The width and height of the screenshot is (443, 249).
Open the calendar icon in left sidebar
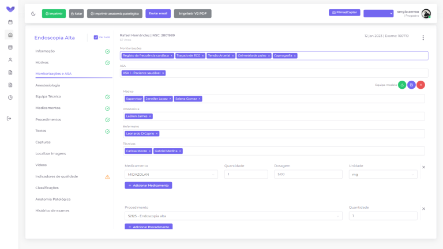click(x=10, y=22)
